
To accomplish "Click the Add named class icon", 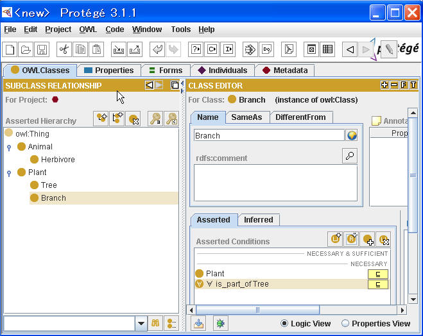I will [367, 239].
